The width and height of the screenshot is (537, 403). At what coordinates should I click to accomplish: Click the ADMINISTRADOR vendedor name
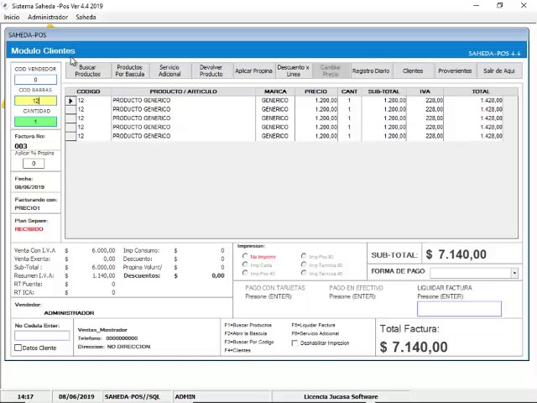coord(69,313)
